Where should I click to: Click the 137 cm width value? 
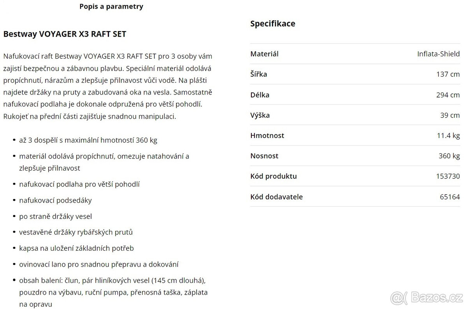coord(448,74)
